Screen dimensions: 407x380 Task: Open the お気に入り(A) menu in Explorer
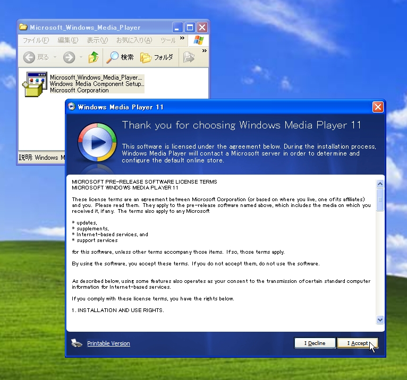[134, 40]
